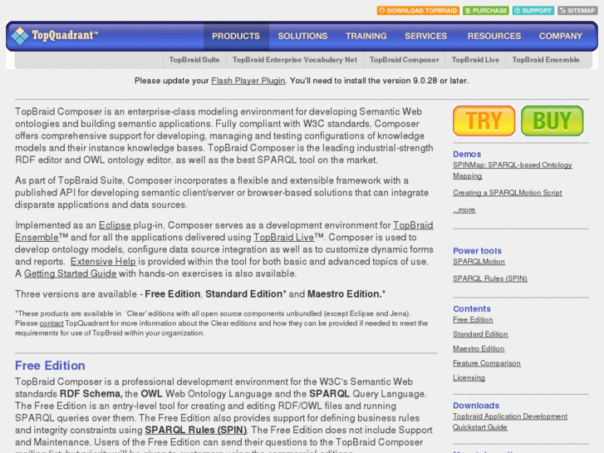Open the Training menu

366,37
